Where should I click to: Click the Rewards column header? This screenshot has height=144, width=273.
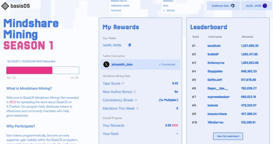(247, 37)
